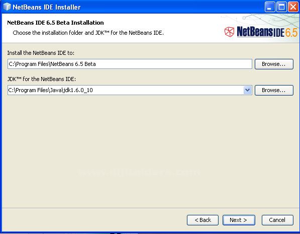Image resolution: width=300 pixels, height=234 pixels.
Task: Expand the JDK dropdown arrow
Action: click(248, 90)
